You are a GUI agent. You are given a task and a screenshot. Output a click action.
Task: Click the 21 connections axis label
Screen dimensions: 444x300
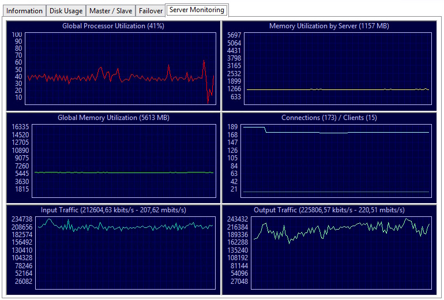pyautogui.click(x=234, y=189)
